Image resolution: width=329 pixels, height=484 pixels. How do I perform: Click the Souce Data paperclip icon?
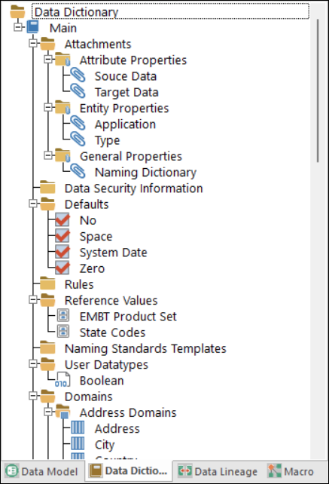(78, 75)
